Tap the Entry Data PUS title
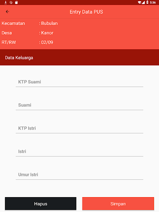The image size is (159, 212). 86,12
